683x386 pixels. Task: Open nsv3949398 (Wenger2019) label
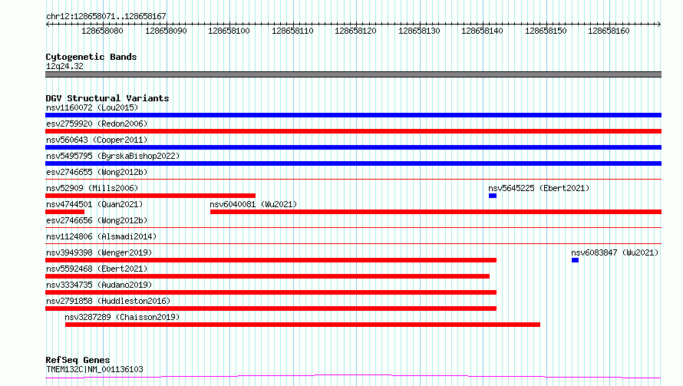[x=99, y=252]
